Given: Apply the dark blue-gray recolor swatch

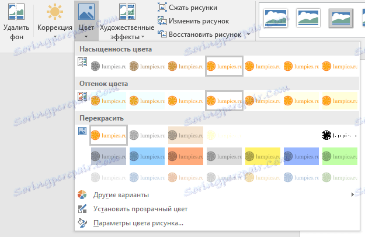Looking at the screenshot, I should pyautogui.click(x=109, y=156).
